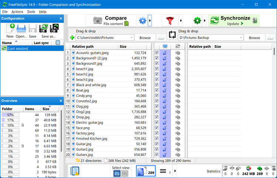Viewport: 277px width, 178px height.
Task: Click the Save configuration icon
Action: (33, 28)
